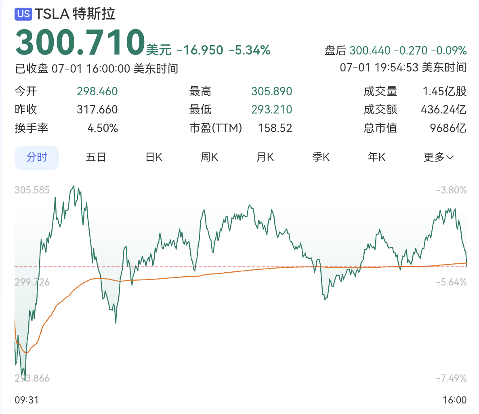Click the 总市值 market cap 9686亿
The width and height of the screenshot is (479, 414).
[x=447, y=128]
